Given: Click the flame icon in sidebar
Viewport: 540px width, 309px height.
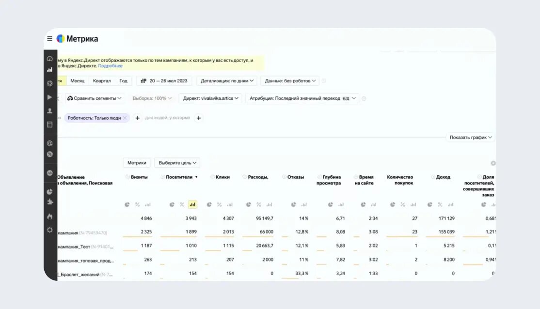Looking at the screenshot, I should click(x=49, y=216).
